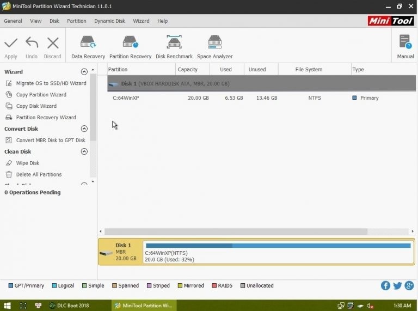Click the Apply checkmark icon

(11, 43)
